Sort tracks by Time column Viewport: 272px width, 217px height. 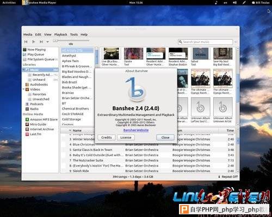230,130
